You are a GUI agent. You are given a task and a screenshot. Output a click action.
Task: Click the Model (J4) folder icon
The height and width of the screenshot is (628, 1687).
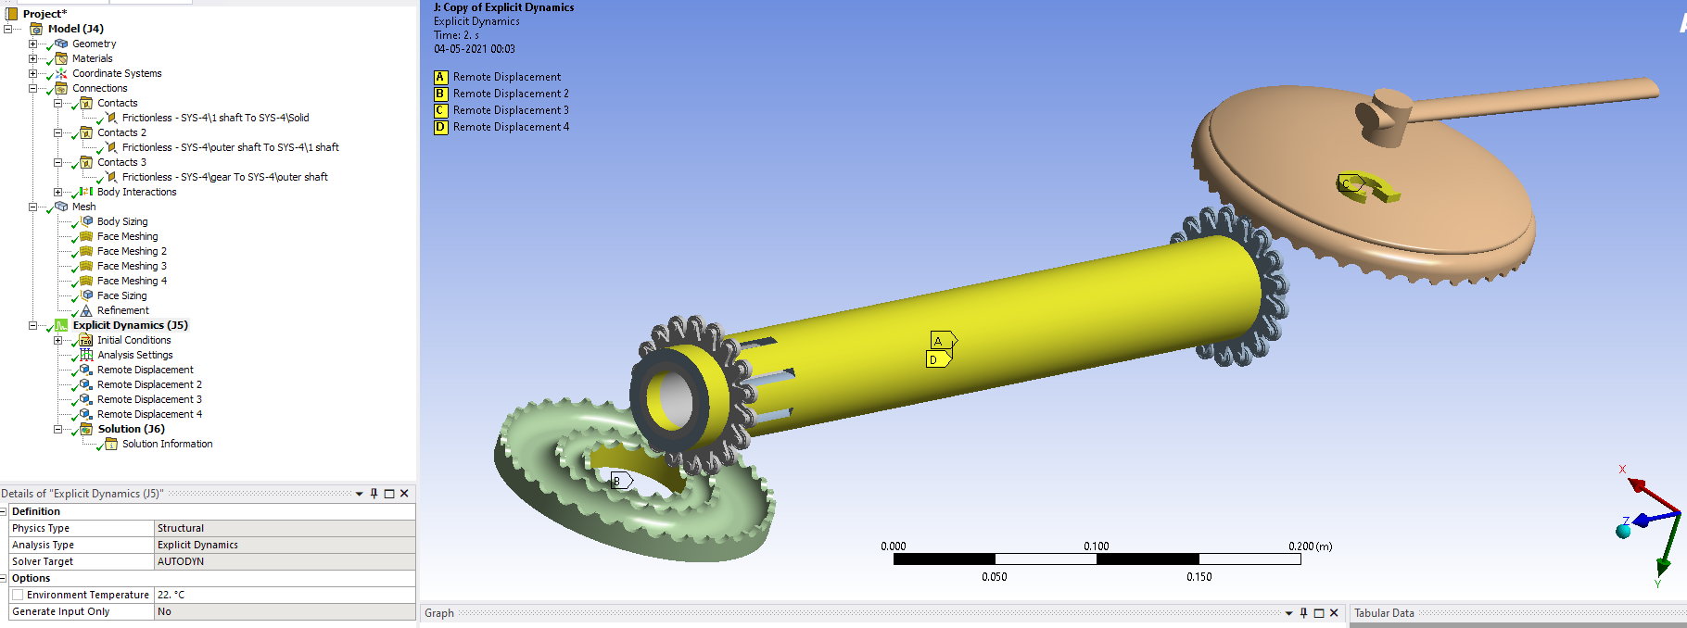tap(37, 29)
